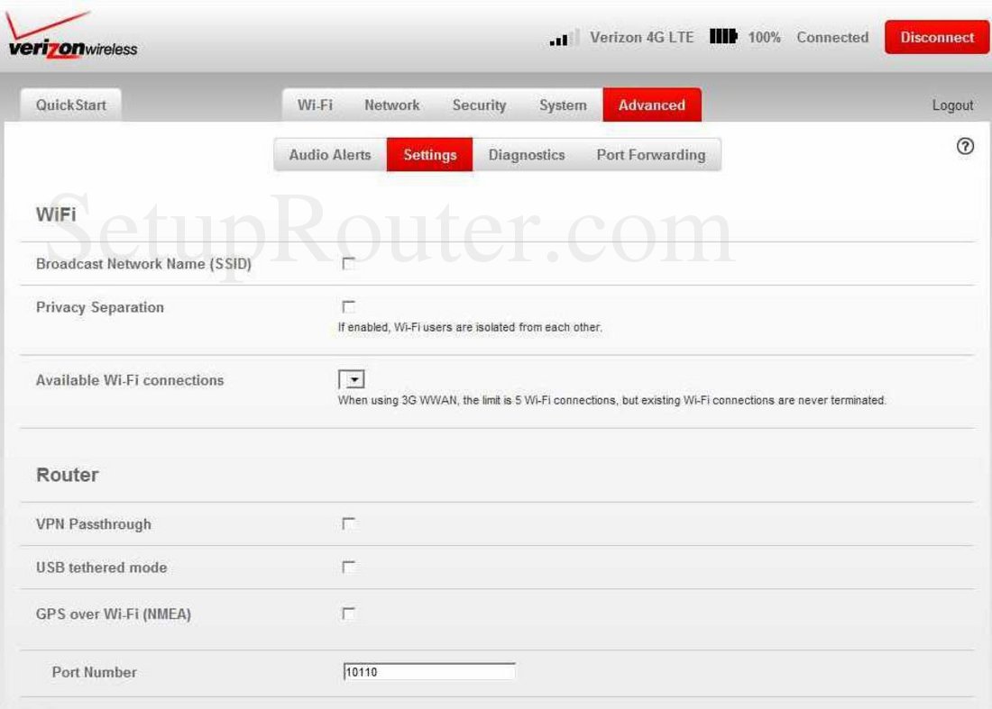Click the red Disconnect button
992x709 pixels.
937,37
